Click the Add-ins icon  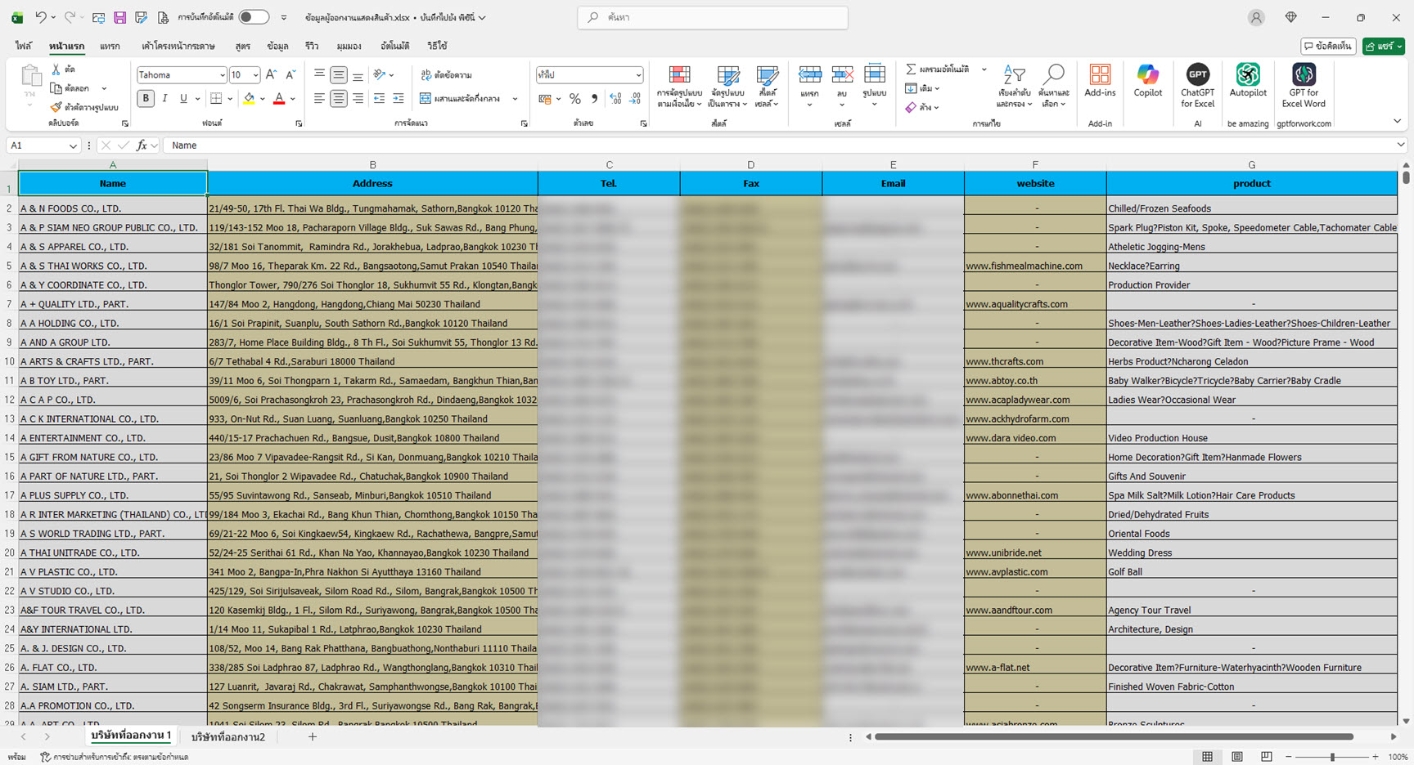click(x=1100, y=82)
